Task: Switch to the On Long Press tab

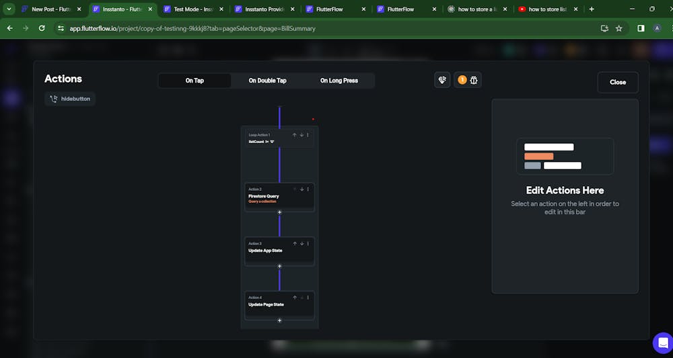Action: [x=339, y=81]
